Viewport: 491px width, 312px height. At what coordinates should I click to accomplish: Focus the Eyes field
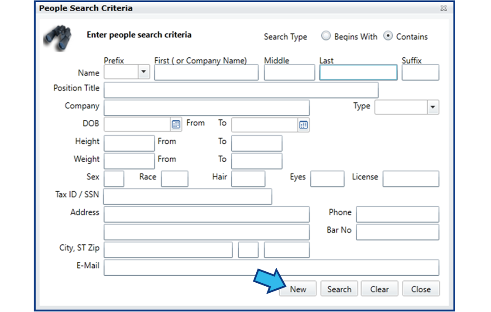327,179
